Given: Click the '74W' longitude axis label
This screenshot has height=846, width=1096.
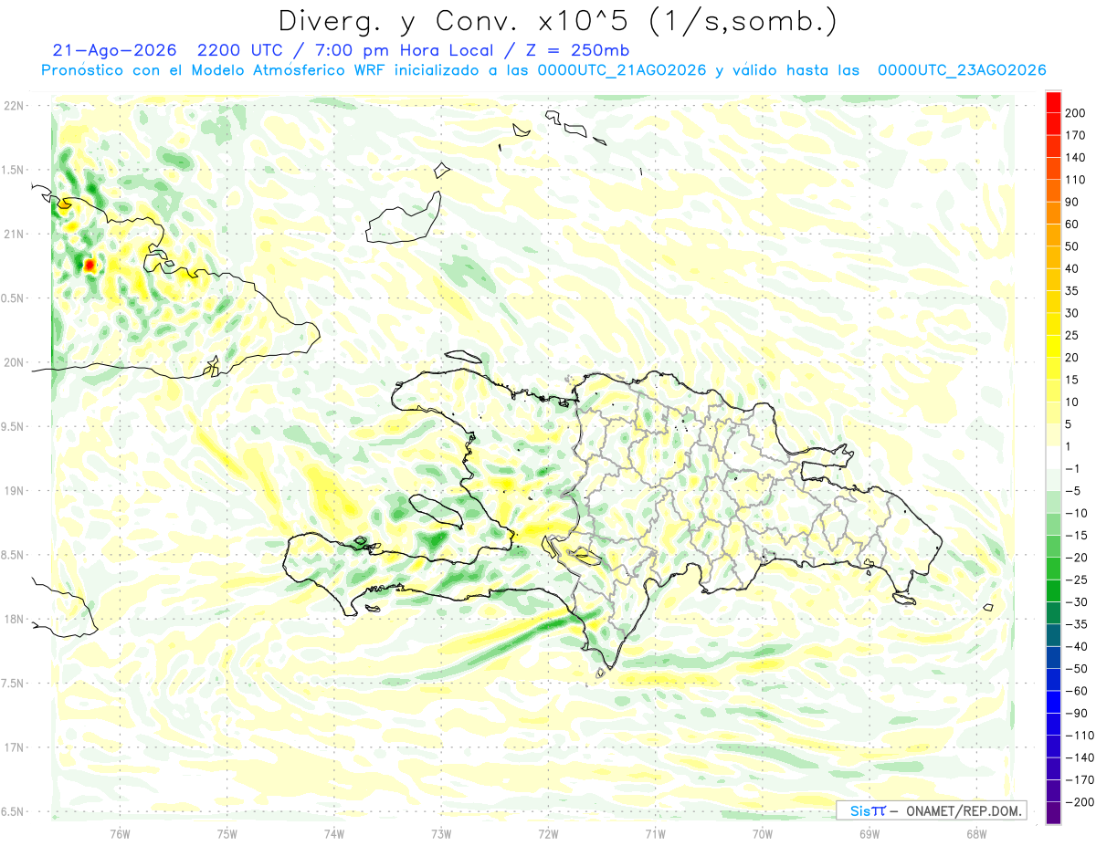Looking at the screenshot, I should (x=333, y=834).
